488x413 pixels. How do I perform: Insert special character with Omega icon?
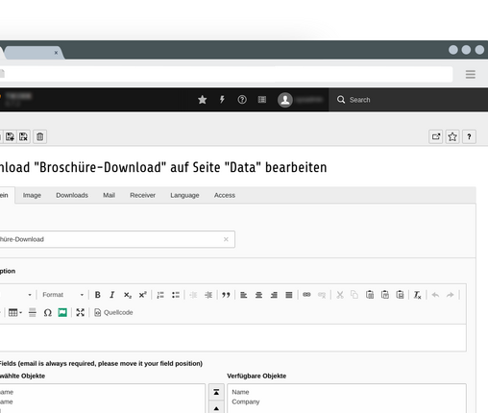tap(47, 312)
